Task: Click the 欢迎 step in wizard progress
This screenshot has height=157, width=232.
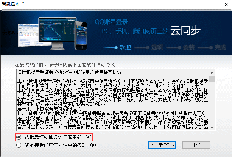Action: 125,47
